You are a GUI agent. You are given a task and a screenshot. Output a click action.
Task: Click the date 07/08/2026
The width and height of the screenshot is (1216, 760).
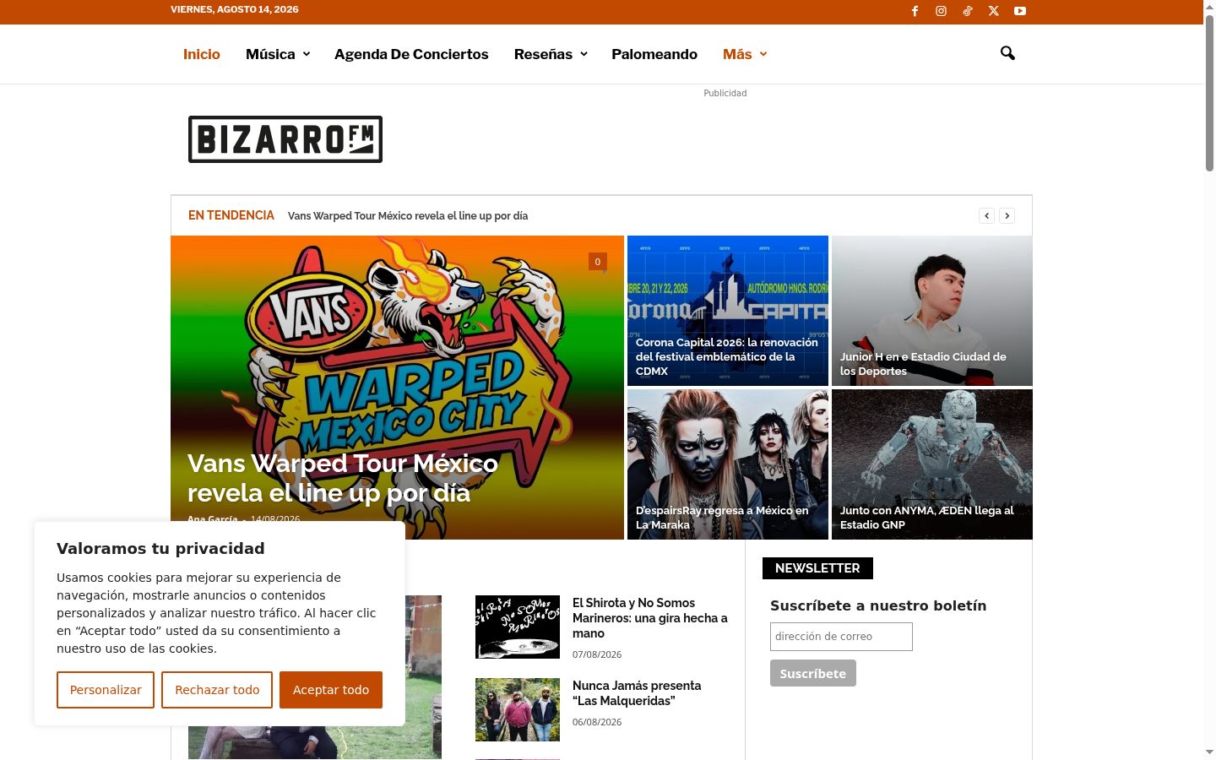[597, 654]
